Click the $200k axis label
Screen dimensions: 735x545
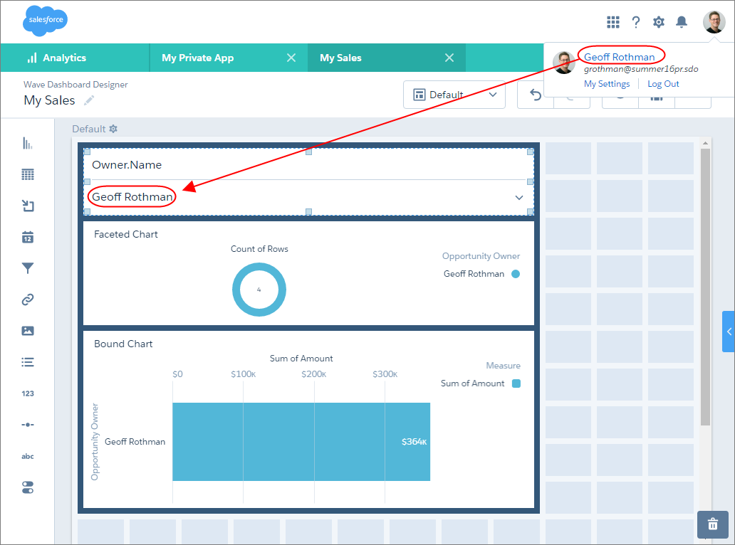[313, 374]
